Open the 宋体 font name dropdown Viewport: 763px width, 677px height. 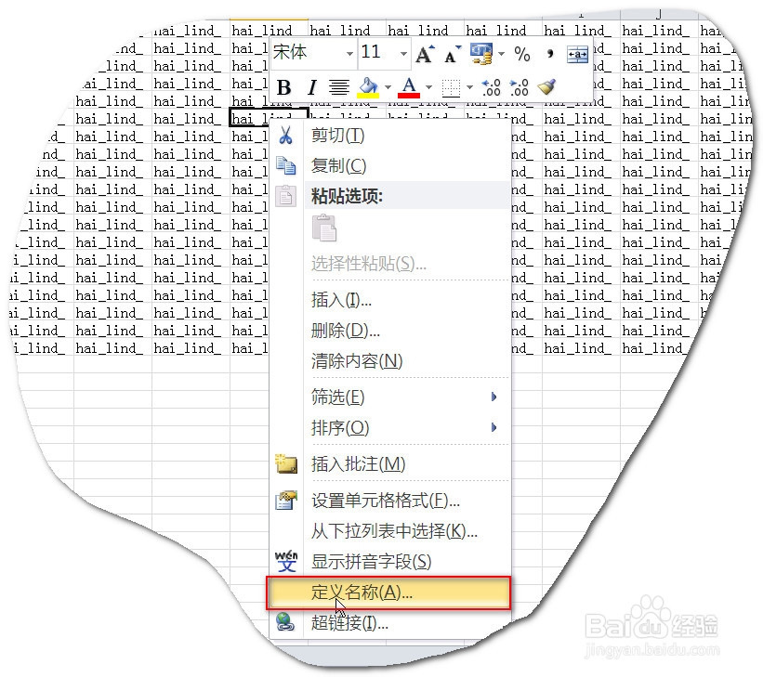(x=349, y=54)
